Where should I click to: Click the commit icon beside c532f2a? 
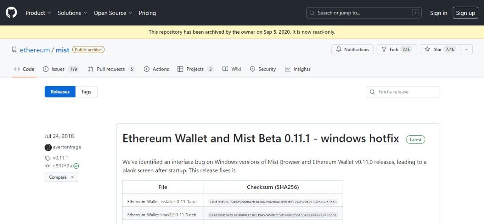click(x=47, y=166)
